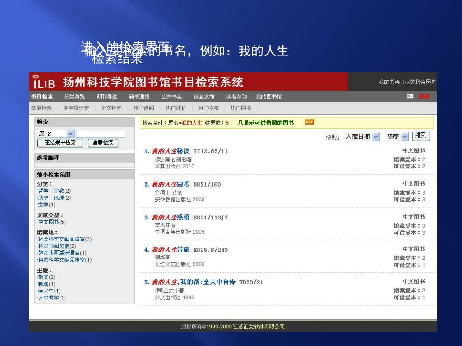Filter by subject 人生哲学(1)

pos(52,298)
